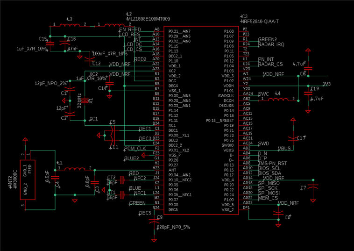Select the PDM_CLK net label

pos(135,149)
